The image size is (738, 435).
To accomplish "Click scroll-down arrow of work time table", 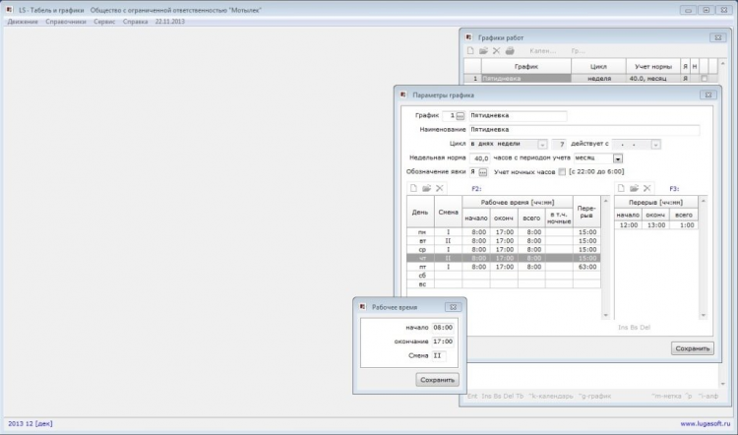I will pos(606,315).
